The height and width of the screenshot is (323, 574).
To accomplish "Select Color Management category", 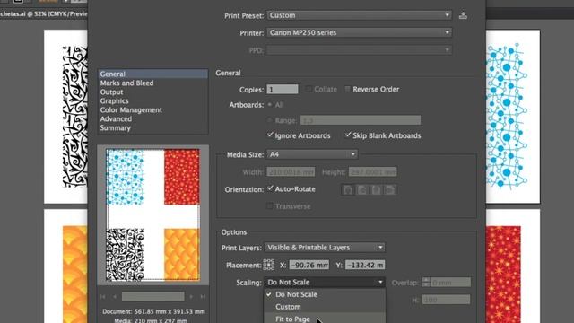I will coord(153,109).
